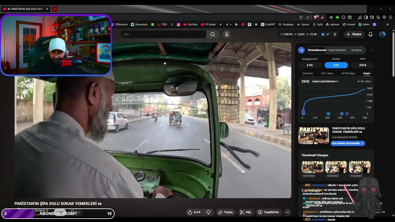Open YouTube notifications bell
395x222 pixels.
(371, 34)
